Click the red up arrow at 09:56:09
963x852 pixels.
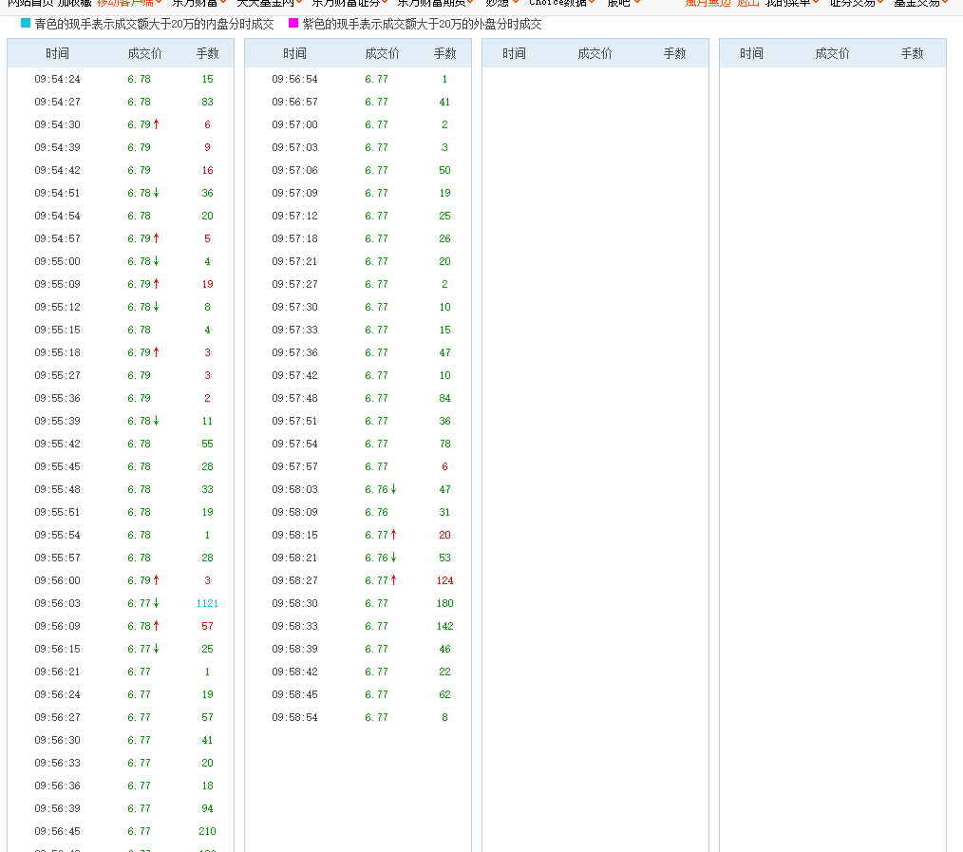coord(156,625)
